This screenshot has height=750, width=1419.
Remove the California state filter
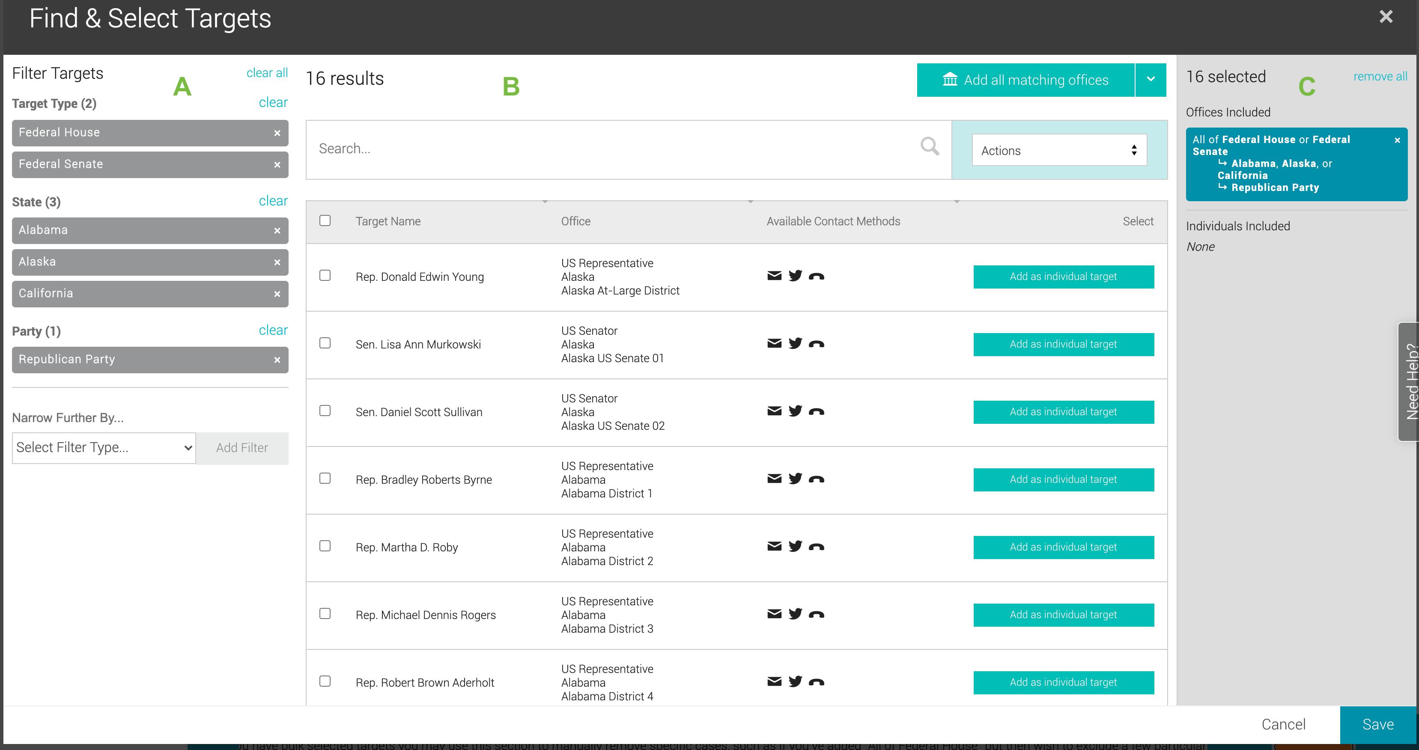[x=277, y=294]
